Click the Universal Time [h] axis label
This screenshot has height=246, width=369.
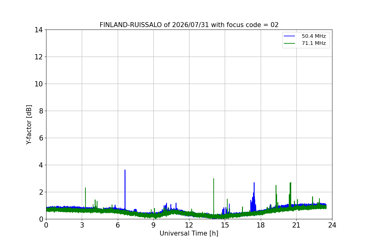click(x=189, y=233)
